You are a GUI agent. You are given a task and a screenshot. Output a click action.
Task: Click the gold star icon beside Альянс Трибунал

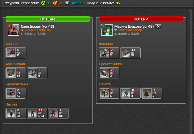22,30
